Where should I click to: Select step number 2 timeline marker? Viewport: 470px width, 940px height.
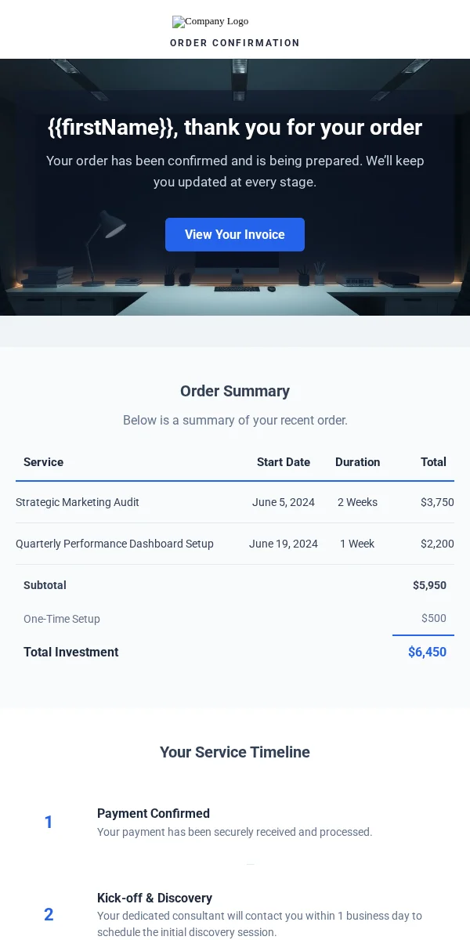[x=49, y=914]
